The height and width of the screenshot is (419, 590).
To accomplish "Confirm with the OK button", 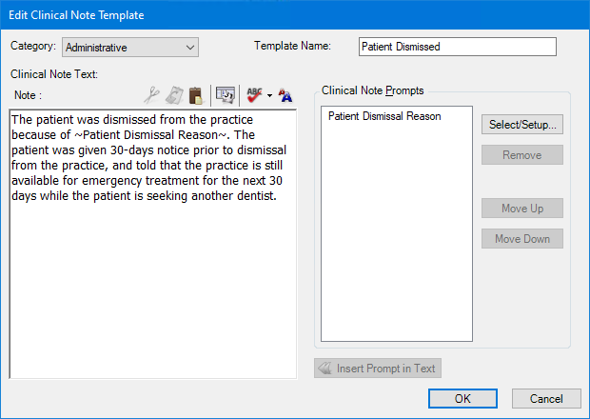I will [x=462, y=399].
